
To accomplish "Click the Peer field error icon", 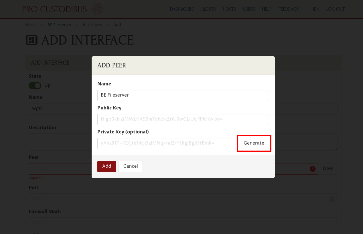I will point(313,169).
